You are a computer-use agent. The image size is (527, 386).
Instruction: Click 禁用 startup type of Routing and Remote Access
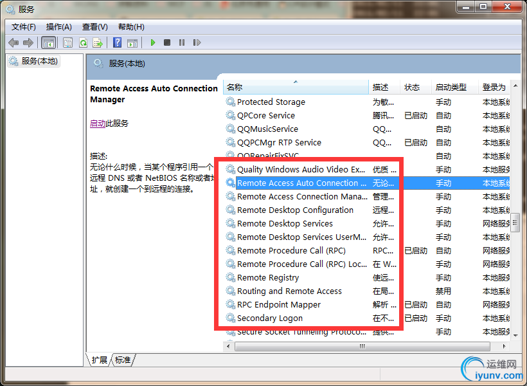pyautogui.click(x=443, y=291)
